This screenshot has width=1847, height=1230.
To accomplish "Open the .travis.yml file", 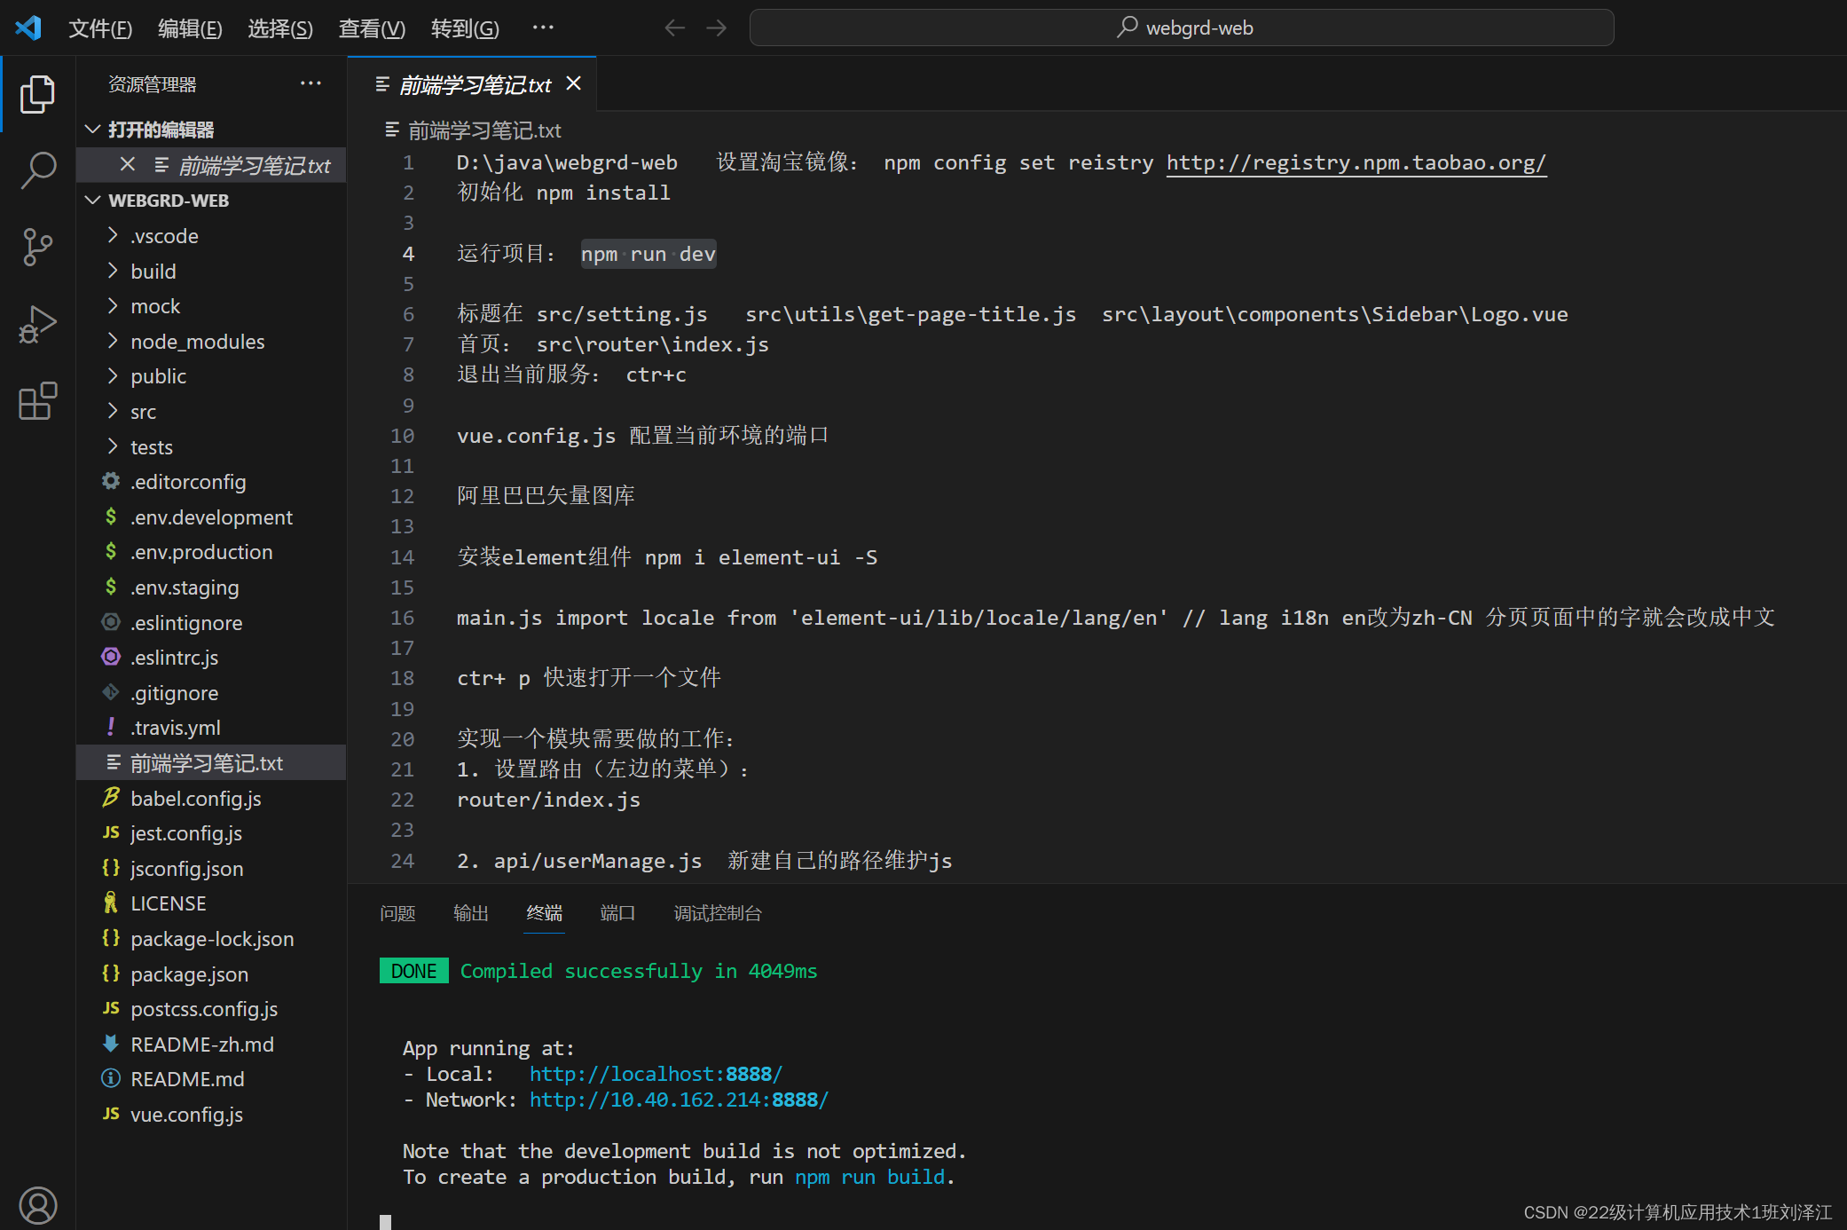I will pos(211,728).
